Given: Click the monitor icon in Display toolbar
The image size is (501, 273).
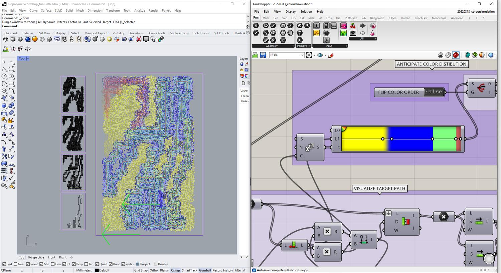Looking at the screenshot, I should click(x=146, y=39).
